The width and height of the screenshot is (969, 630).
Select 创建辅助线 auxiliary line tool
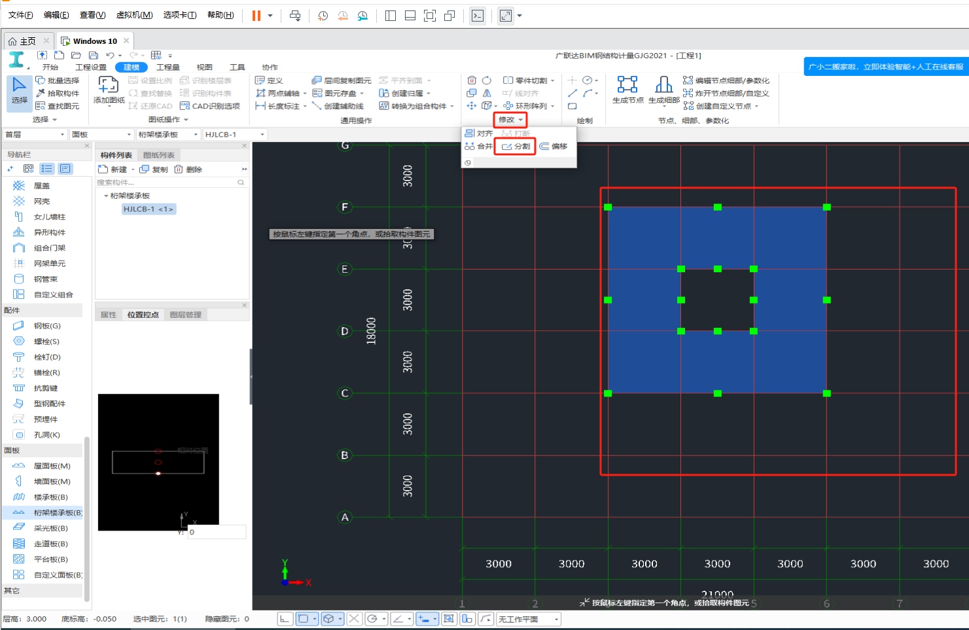338,106
